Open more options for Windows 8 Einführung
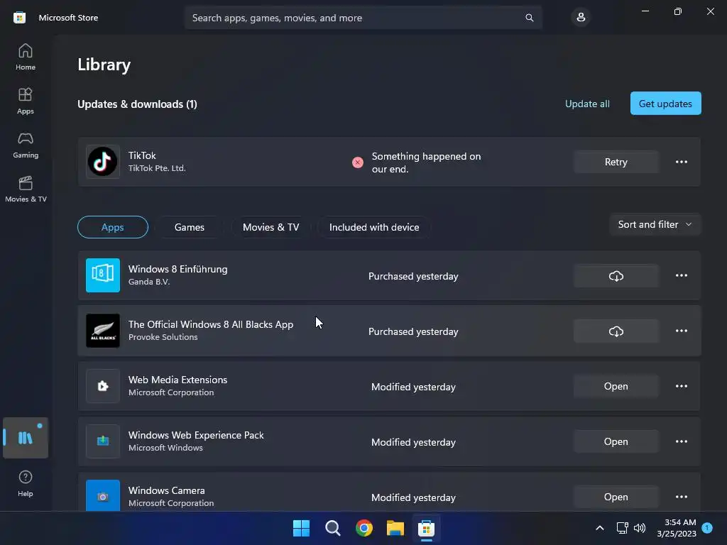The width and height of the screenshot is (727, 545). (681, 275)
